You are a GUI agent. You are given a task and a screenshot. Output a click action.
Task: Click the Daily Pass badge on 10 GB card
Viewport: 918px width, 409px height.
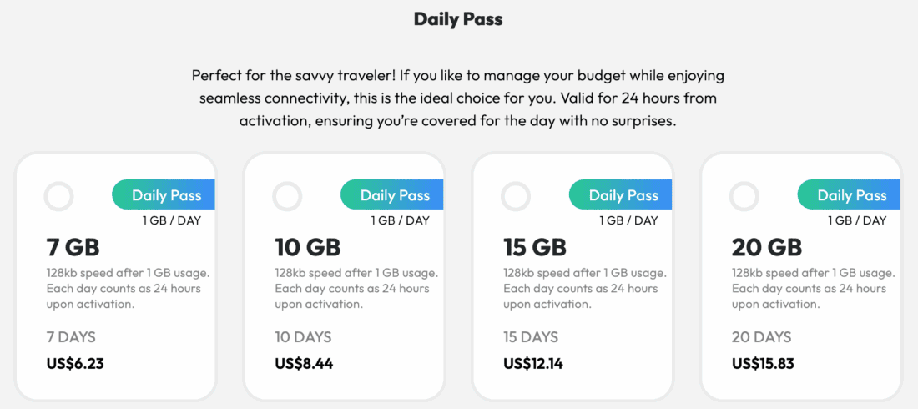click(x=393, y=195)
